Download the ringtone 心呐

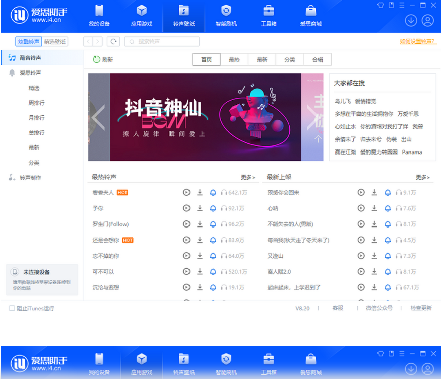click(374, 208)
